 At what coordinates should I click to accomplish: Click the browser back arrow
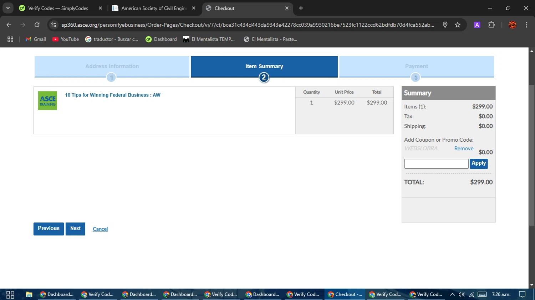[x=9, y=25]
